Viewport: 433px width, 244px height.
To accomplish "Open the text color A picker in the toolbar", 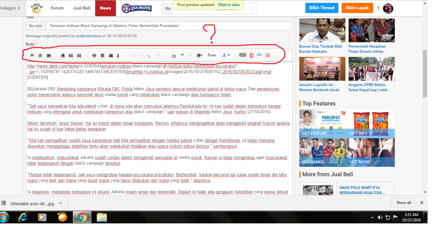I will click(x=224, y=55).
